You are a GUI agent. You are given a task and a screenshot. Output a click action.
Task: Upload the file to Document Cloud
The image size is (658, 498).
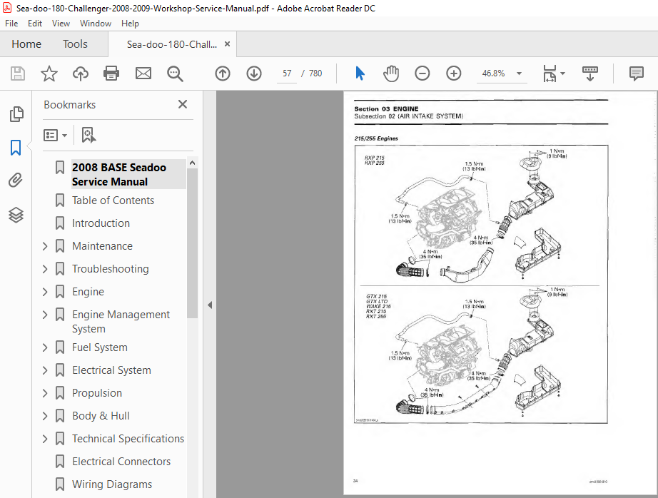(x=81, y=73)
